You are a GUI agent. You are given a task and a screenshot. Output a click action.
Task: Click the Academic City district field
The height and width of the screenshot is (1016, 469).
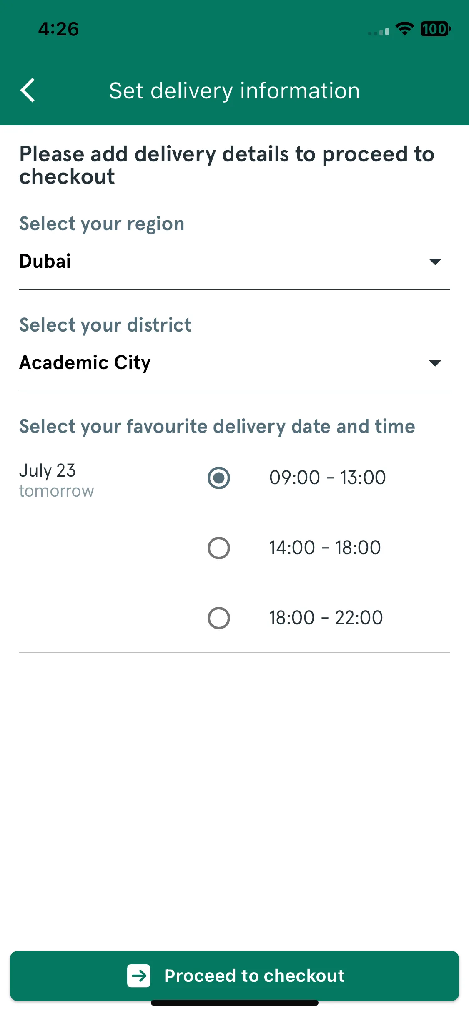(x=234, y=363)
